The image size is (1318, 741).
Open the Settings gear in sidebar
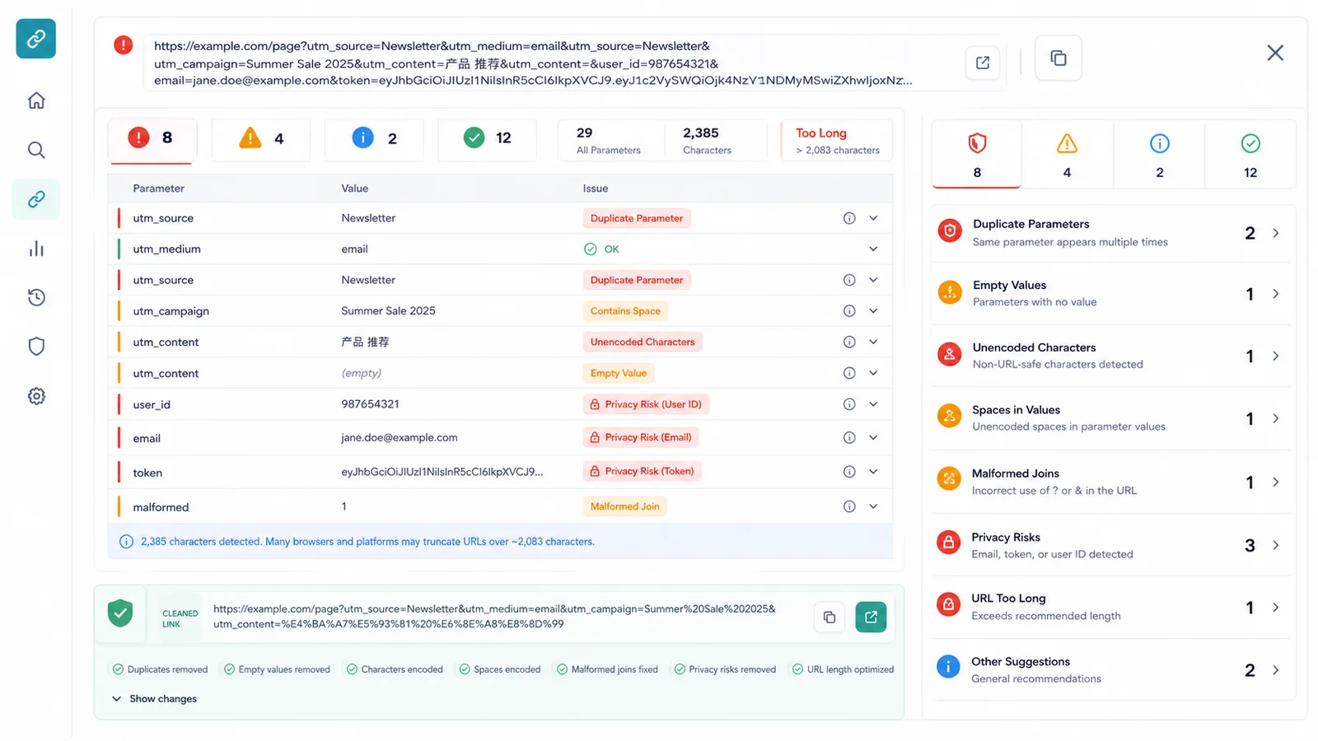point(36,396)
